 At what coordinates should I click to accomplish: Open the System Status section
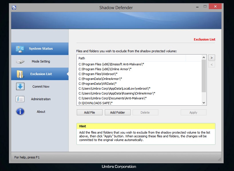40,49
